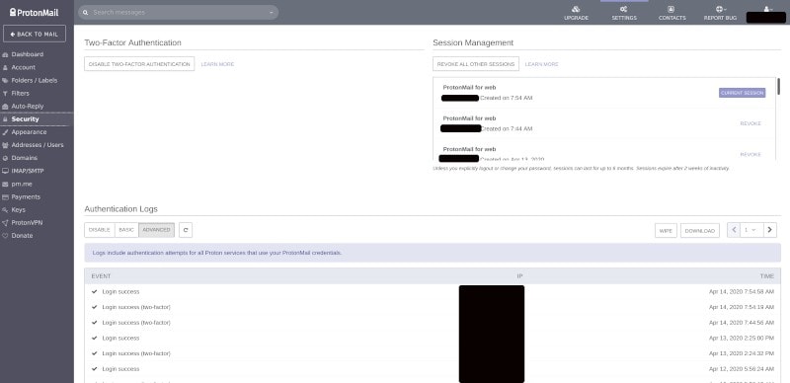Viewport: 790px width, 383px height.
Task: Click the Domains globe icon
Action: point(6,158)
